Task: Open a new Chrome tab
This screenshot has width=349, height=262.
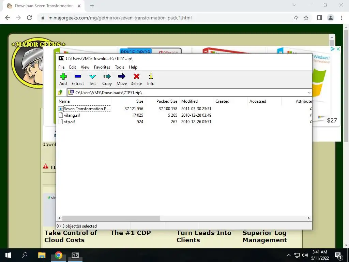Action: coord(92,6)
